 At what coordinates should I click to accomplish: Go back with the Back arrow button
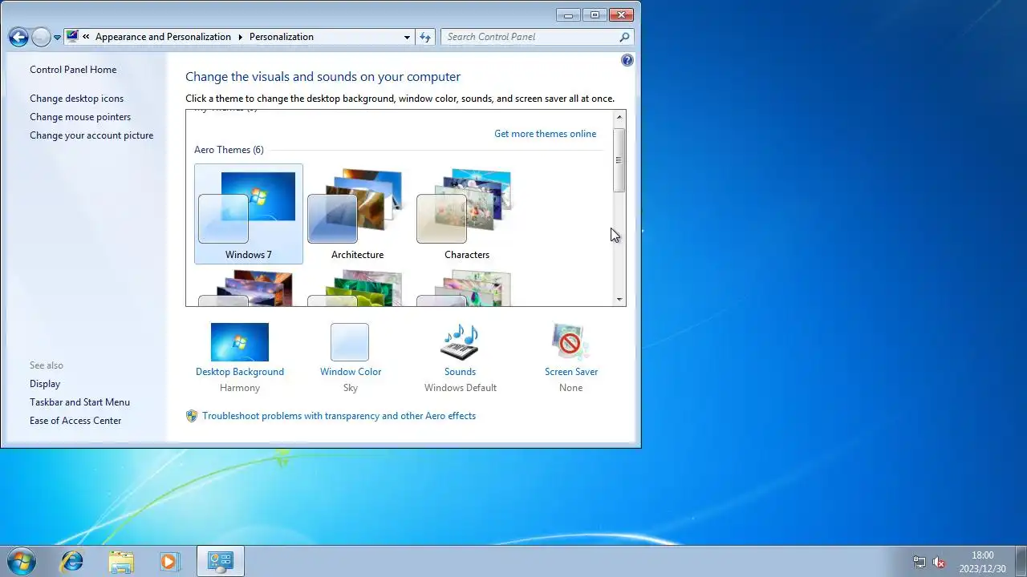coord(18,37)
